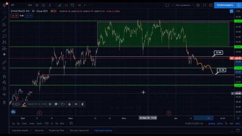Select the pitchfork/Gann tools icon

pos(4,24)
